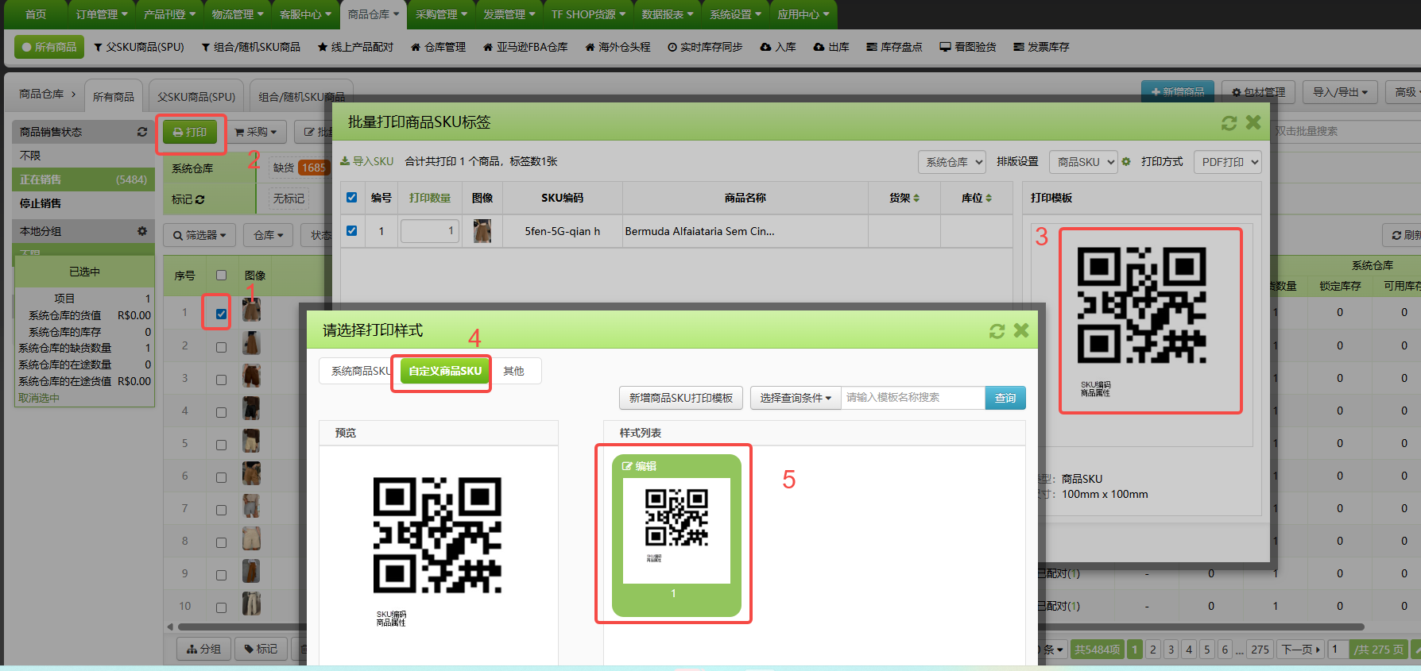Screen dimensions: 1421x671
Task: Open local group settings gear
Action: pyautogui.click(x=142, y=231)
